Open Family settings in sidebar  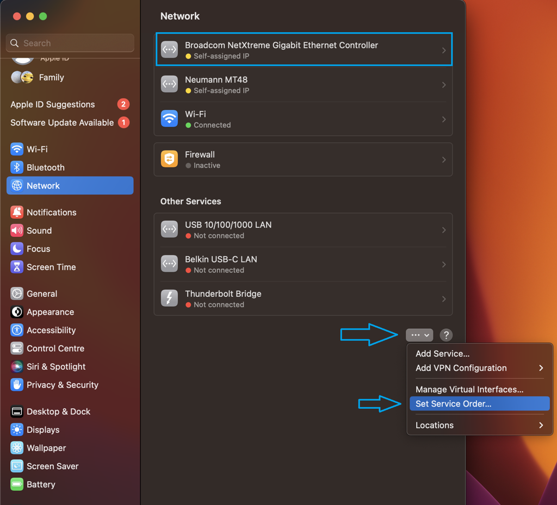click(x=70, y=77)
